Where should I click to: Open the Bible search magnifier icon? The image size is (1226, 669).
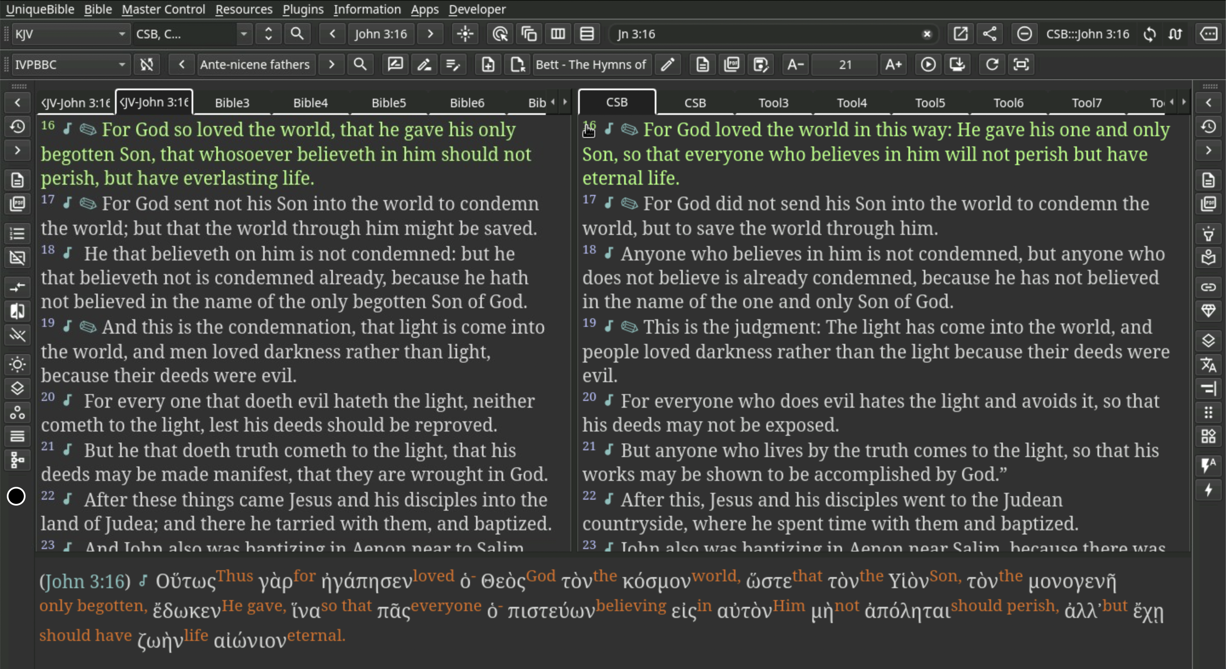pos(297,34)
